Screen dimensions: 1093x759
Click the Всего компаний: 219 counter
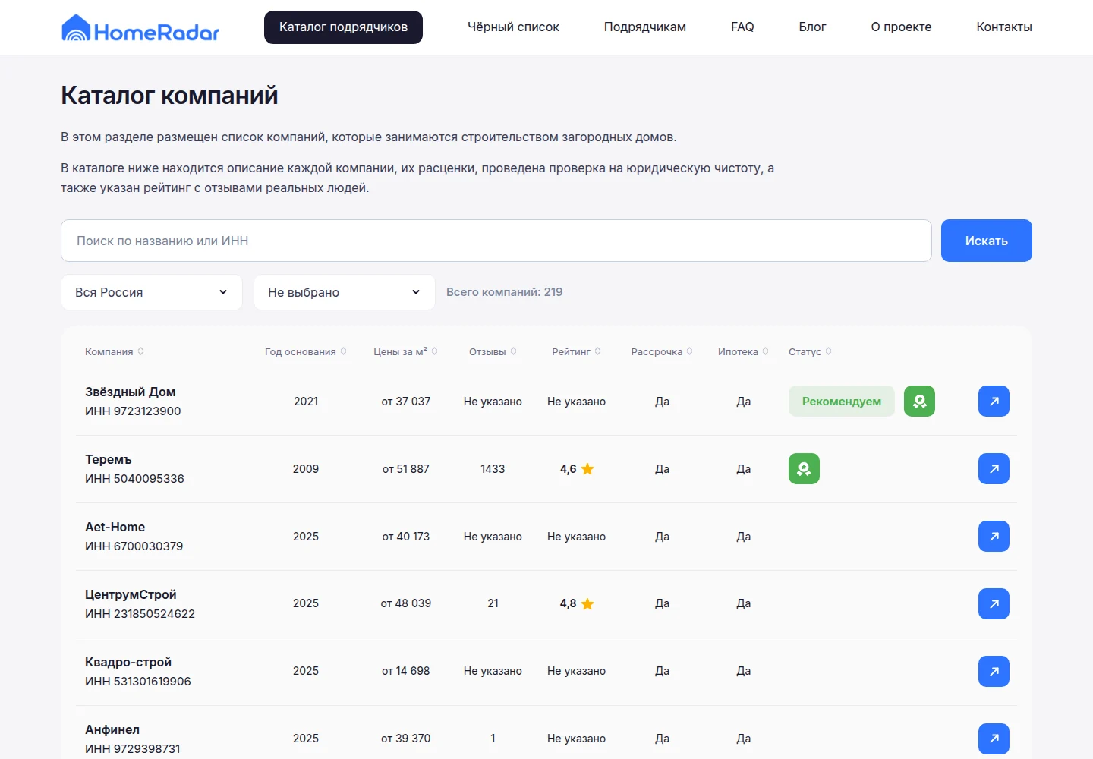tap(505, 292)
